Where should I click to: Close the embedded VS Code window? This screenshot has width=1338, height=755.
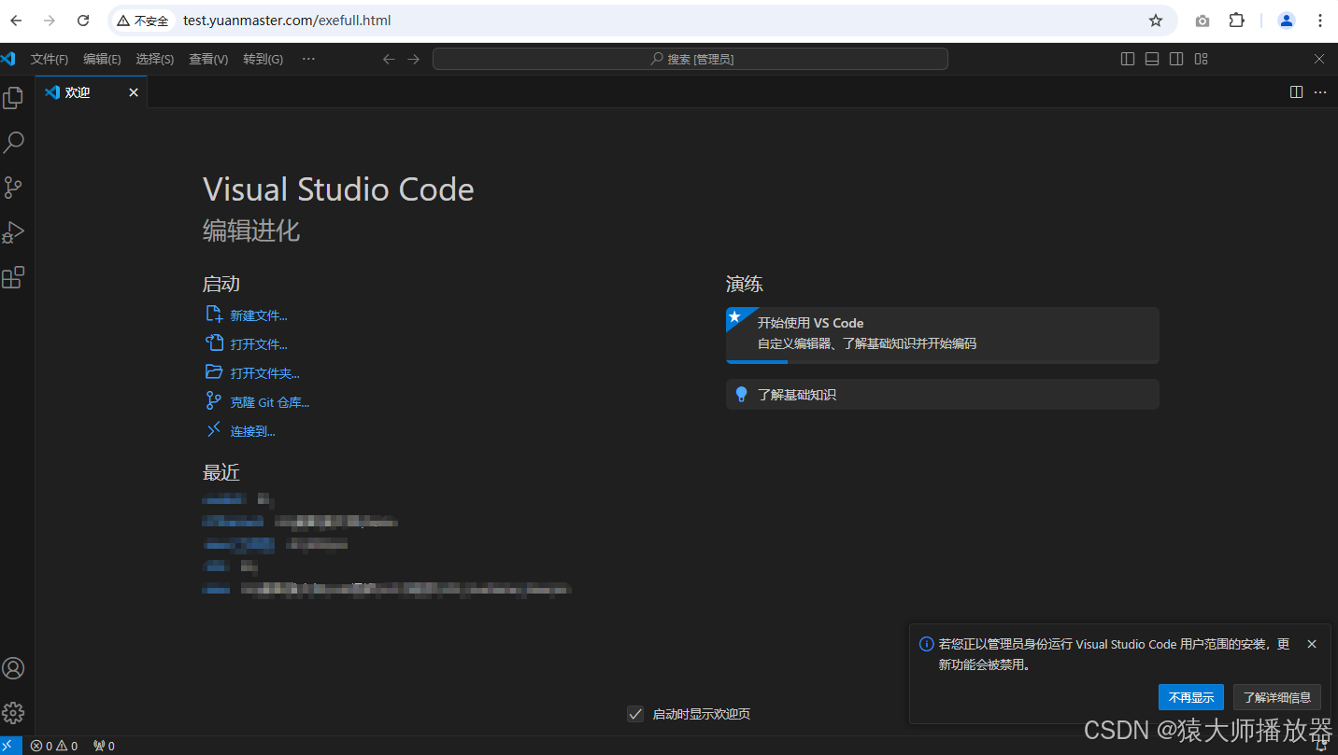[1319, 59]
